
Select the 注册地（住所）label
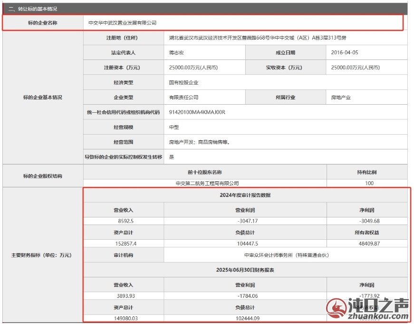coord(122,38)
